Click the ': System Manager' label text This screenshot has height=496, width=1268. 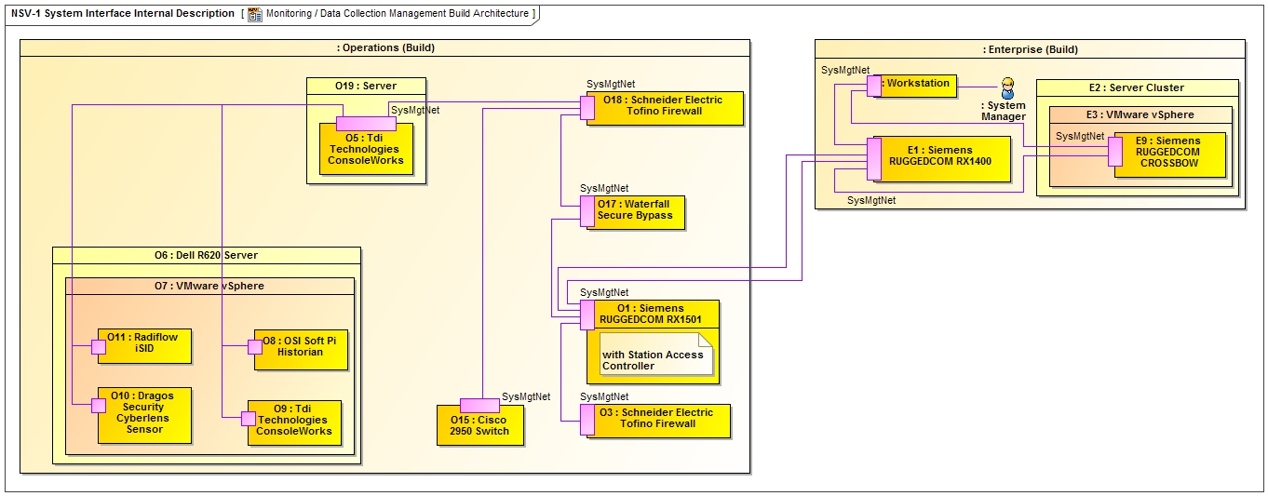tap(1004, 111)
